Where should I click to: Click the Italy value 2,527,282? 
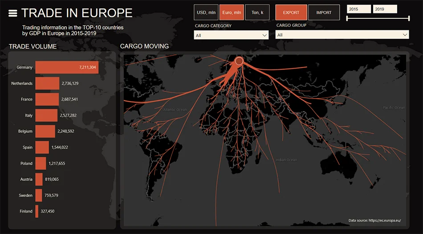pyautogui.click(x=68, y=115)
